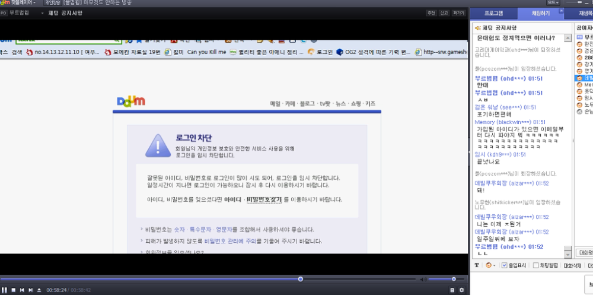
Task: Click the seek bar position handle
Action: coord(300,279)
